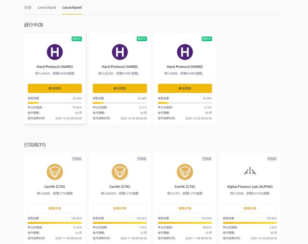
Task: Click the 存入BNB，获取HARD奖励 description
Action: click(x=184, y=73)
